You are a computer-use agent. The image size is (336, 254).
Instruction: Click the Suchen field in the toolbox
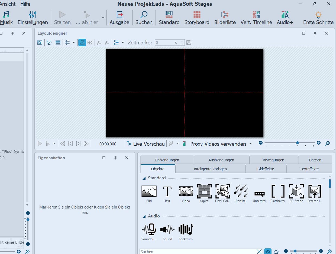[x=198, y=252]
